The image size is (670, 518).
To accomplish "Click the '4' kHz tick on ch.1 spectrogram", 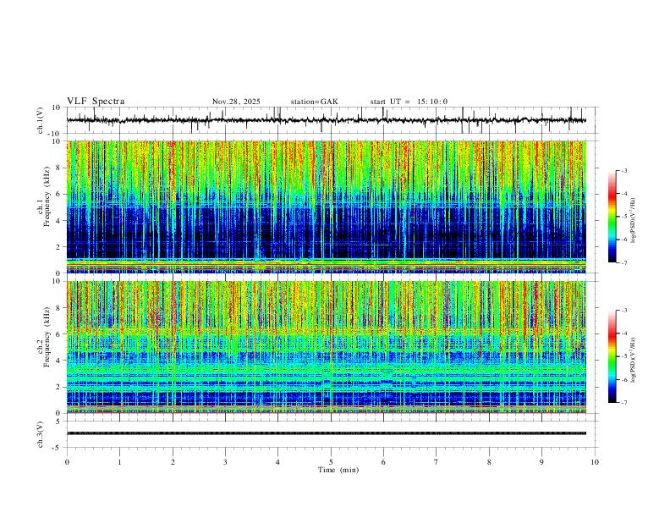I will [x=59, y=221].
